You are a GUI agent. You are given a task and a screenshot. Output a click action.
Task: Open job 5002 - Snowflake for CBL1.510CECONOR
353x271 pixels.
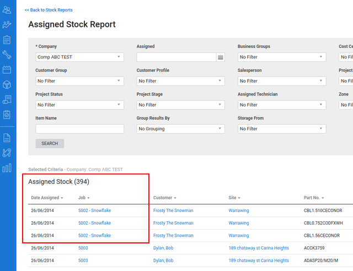click(94, 210)
